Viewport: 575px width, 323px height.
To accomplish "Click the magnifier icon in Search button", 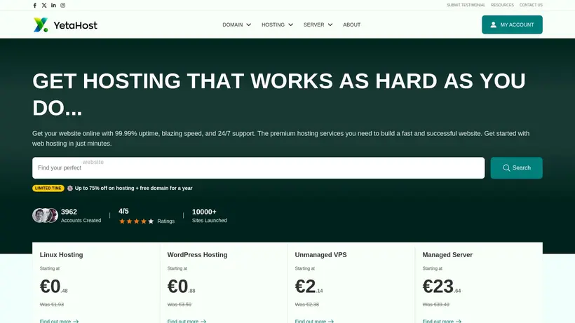I will coord(506,167).
